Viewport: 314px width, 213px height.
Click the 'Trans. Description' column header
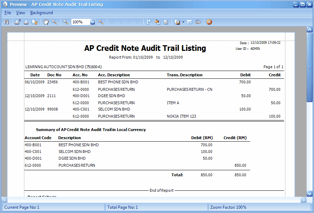coord(185,75)
